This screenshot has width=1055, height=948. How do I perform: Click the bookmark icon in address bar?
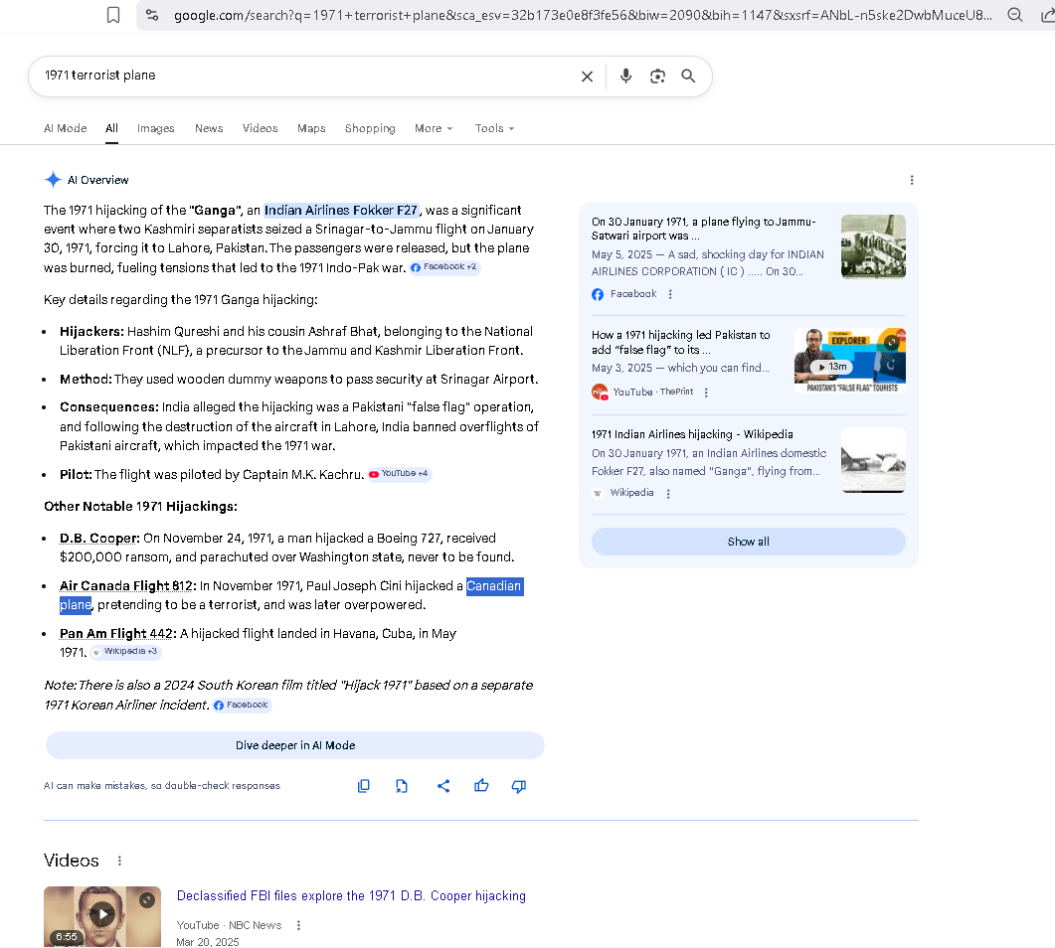coord(113,15)
